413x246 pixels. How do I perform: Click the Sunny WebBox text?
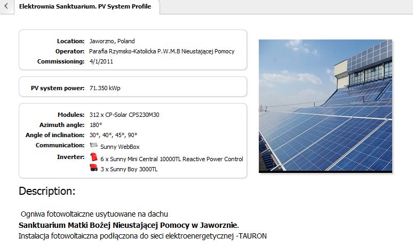click(x=113, y=147)
